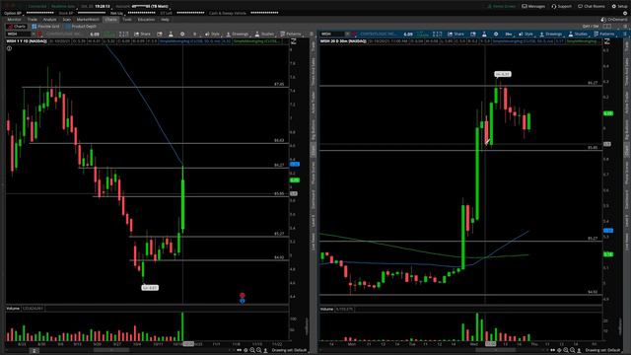Open the chart grid layout selector

tap(607, 27)
